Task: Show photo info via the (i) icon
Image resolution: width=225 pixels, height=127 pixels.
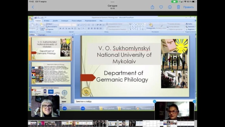Action: click(170, 7)
